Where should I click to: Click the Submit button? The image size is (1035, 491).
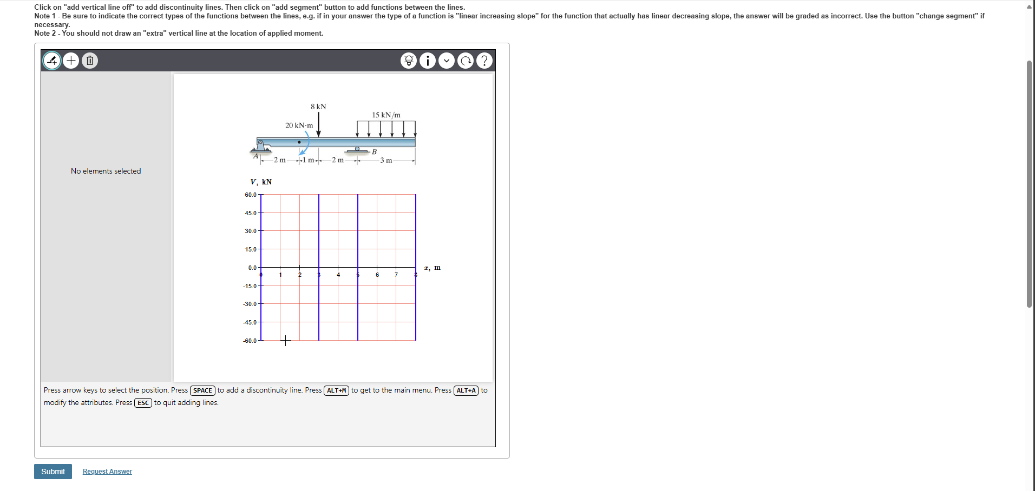pos(53,471)
